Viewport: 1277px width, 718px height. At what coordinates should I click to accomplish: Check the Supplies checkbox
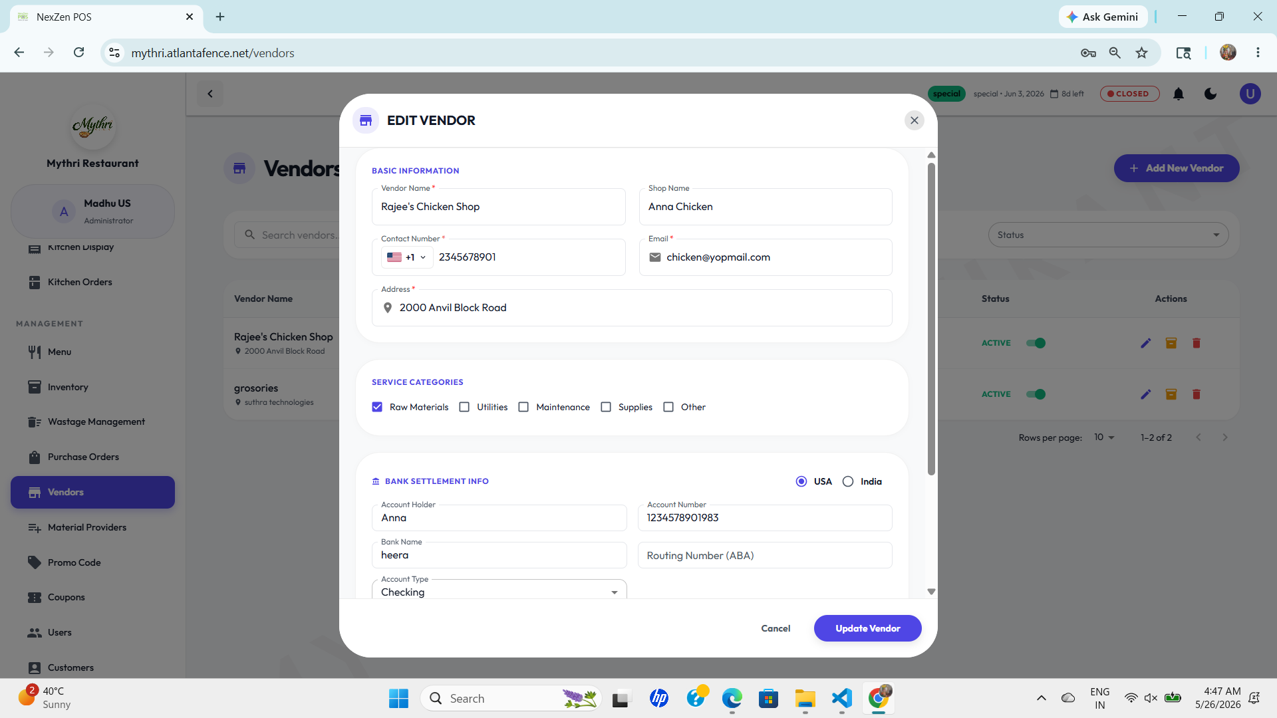pyautogui.click(x=606, y=407)
